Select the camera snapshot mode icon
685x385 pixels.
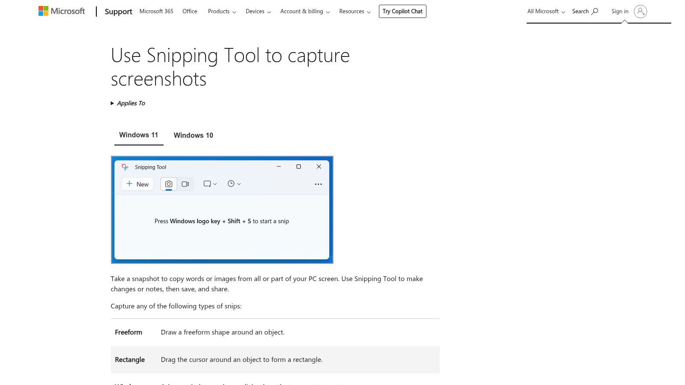pos(169,184)
